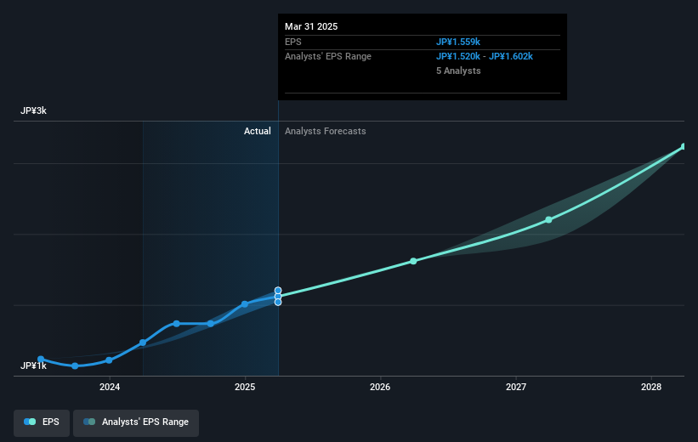Image resolution: width=698 pixels, height=442 pixels.
Task: Click the Actual label in chart
Action: point(258,131)
